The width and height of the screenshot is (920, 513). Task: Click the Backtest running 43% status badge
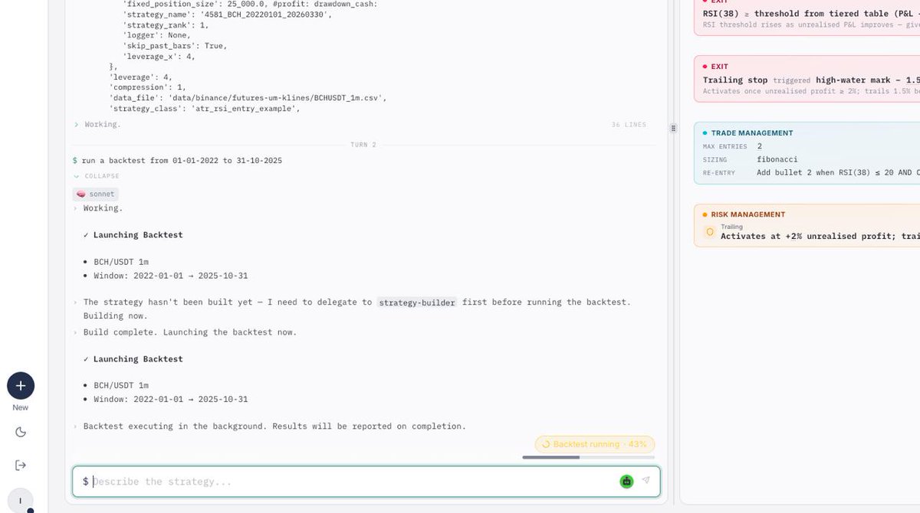[x=595, y=444]
